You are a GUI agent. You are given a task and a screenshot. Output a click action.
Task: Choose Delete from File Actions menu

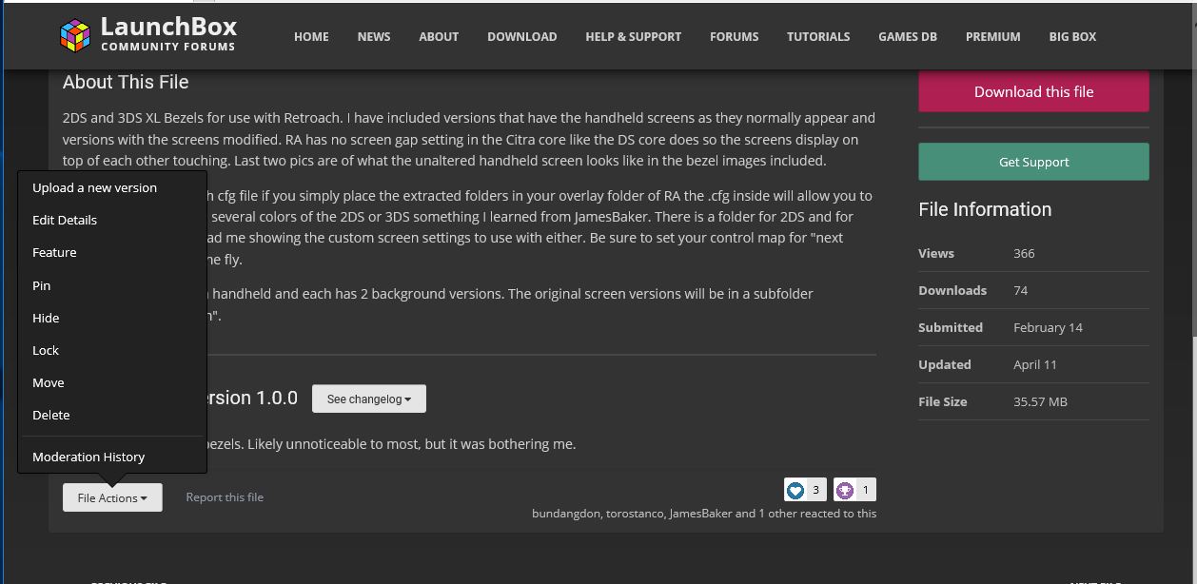[x=51, y=415]
